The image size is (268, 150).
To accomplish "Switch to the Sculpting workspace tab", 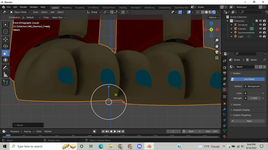I will (x=80, y=7).
